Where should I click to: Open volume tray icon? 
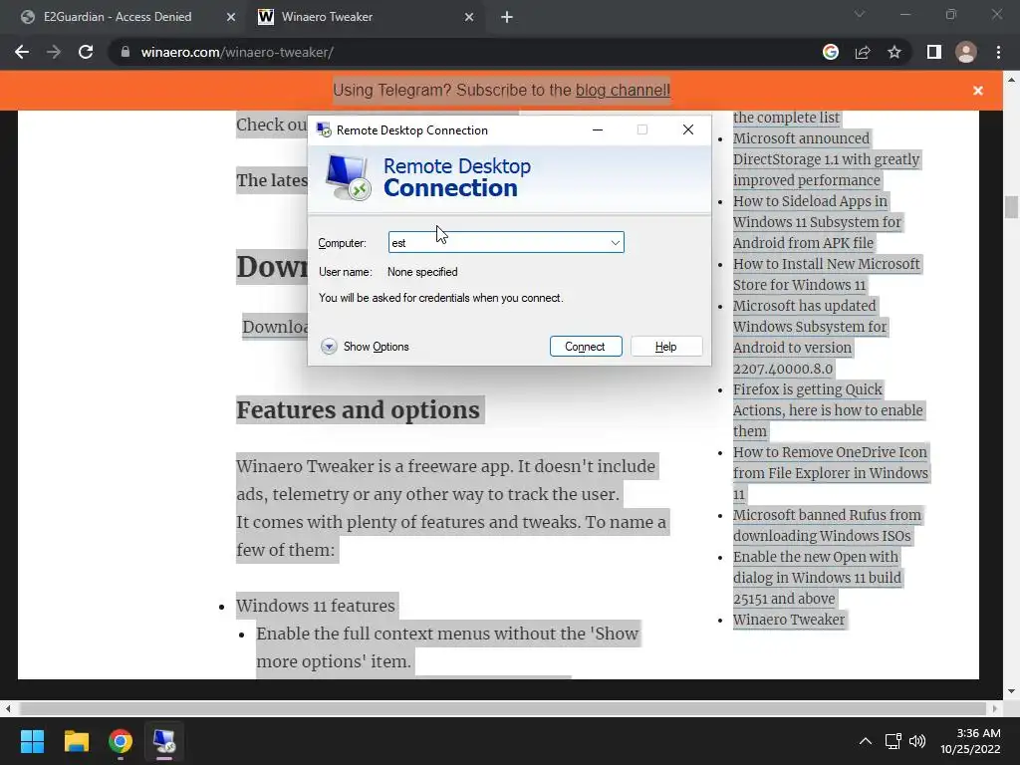[917, 741]
